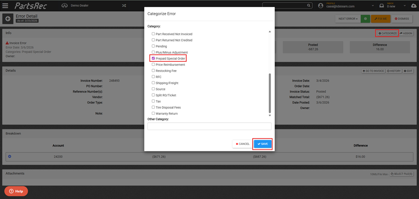Click the ($671.26) breakdown amount
The width and height of the screenshot is (419, 199).
coord(159,156)
